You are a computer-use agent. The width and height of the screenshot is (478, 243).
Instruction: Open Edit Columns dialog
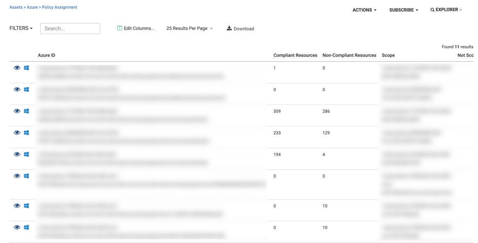[136, 28]
